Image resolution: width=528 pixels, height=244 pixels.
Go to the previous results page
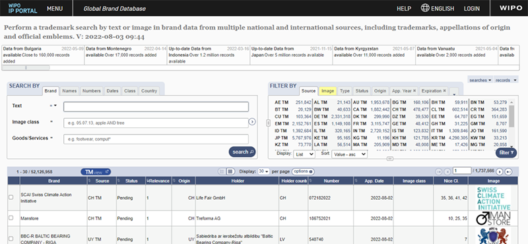click(x=447, y=171)
